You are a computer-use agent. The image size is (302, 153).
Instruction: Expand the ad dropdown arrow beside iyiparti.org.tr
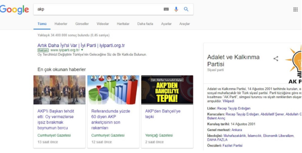tap(82, 50)
